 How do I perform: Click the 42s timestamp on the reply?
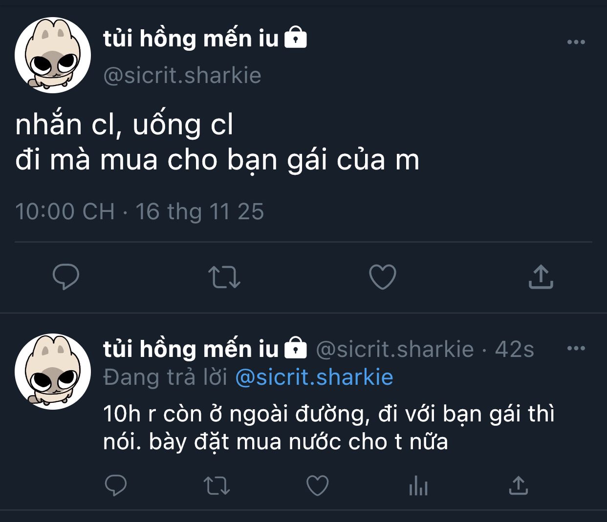click(515, 349)
